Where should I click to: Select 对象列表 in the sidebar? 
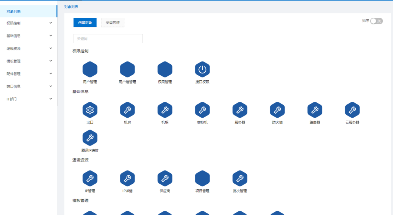pos(29,11)
